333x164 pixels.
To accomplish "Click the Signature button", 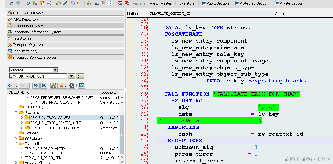I will click(x=187, y=3).
